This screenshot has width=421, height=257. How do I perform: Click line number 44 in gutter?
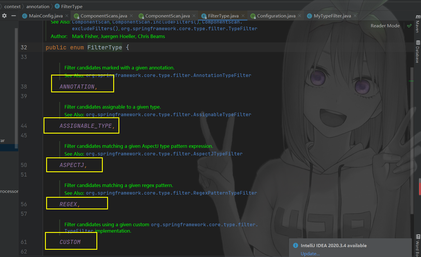[x=24, y=126]
